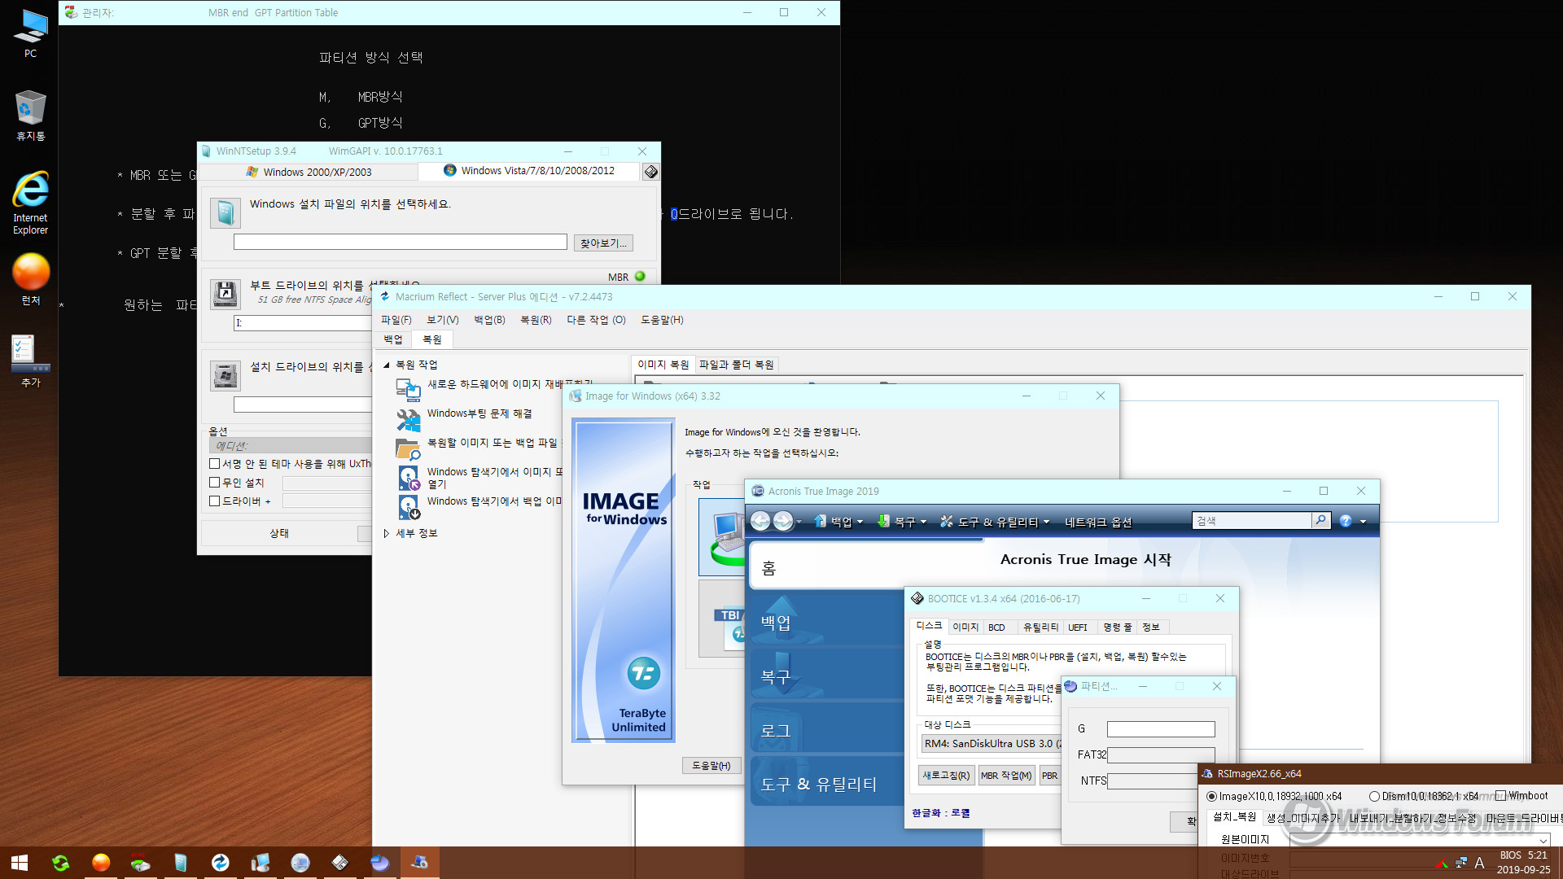Launch Internet Explorer from desktop

(30, 203)
